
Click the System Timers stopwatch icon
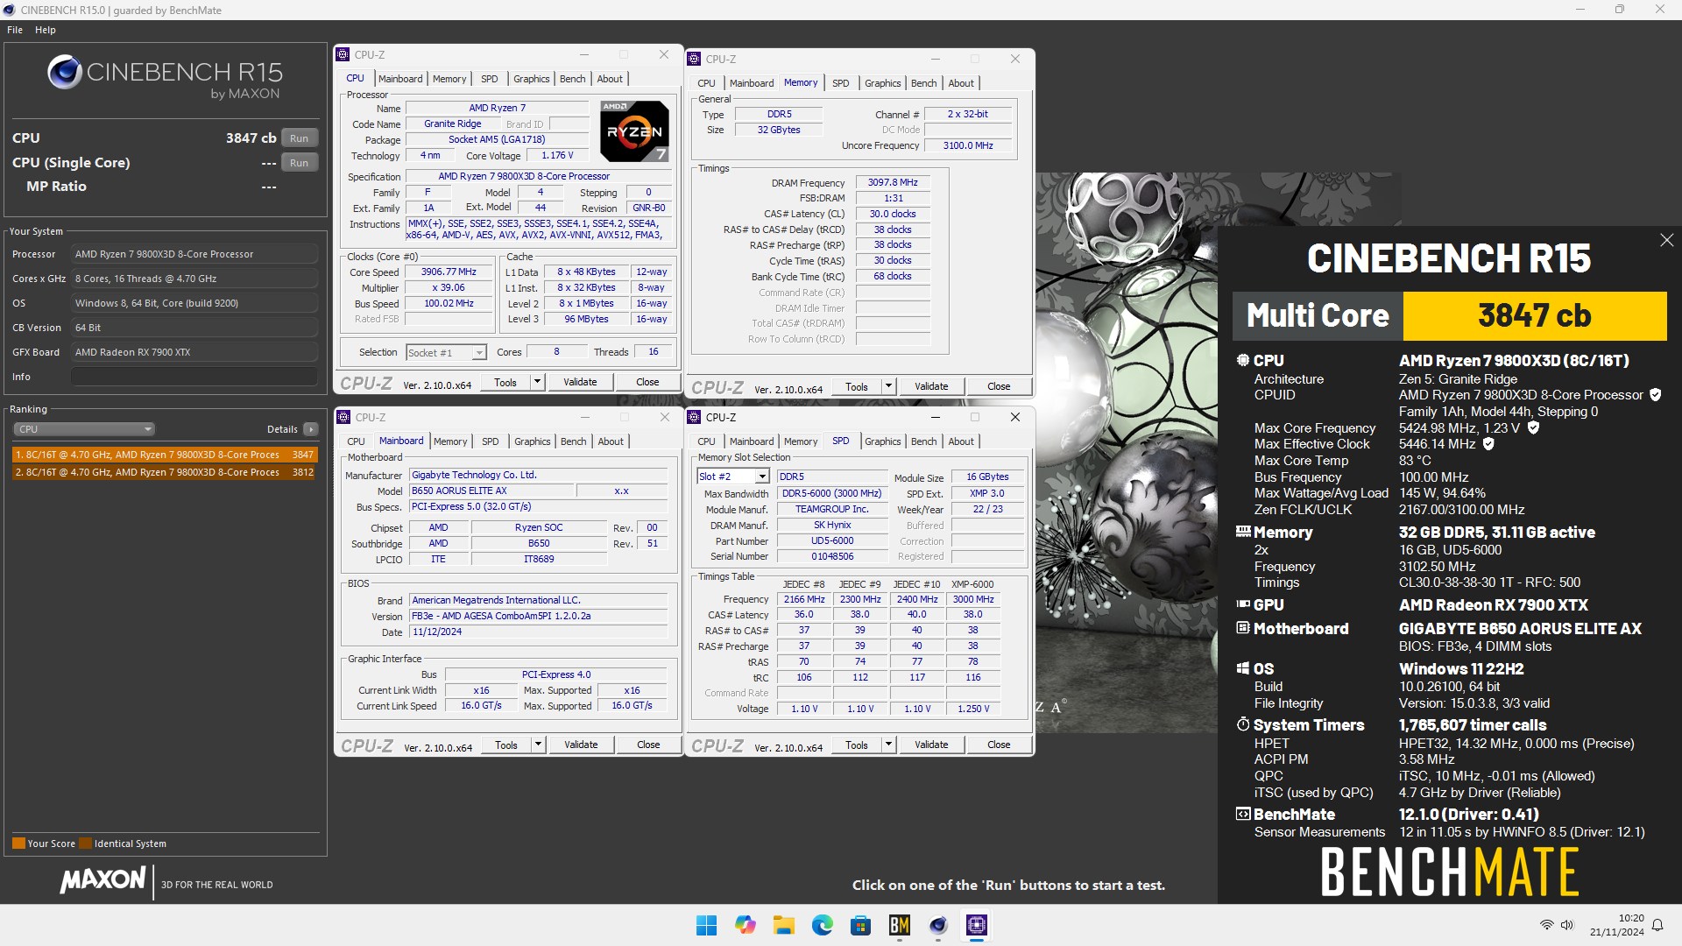pyautogui.click(x=1242, y=724)
